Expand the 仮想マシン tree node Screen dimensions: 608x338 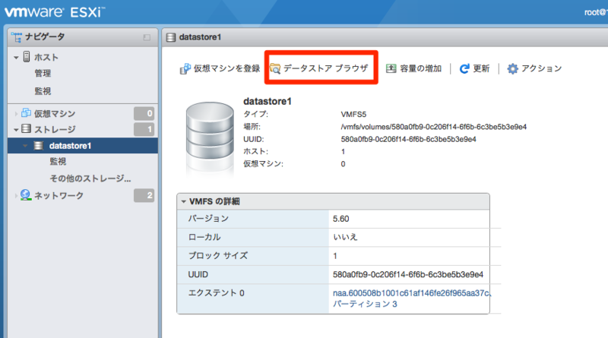tap(16, 114)
